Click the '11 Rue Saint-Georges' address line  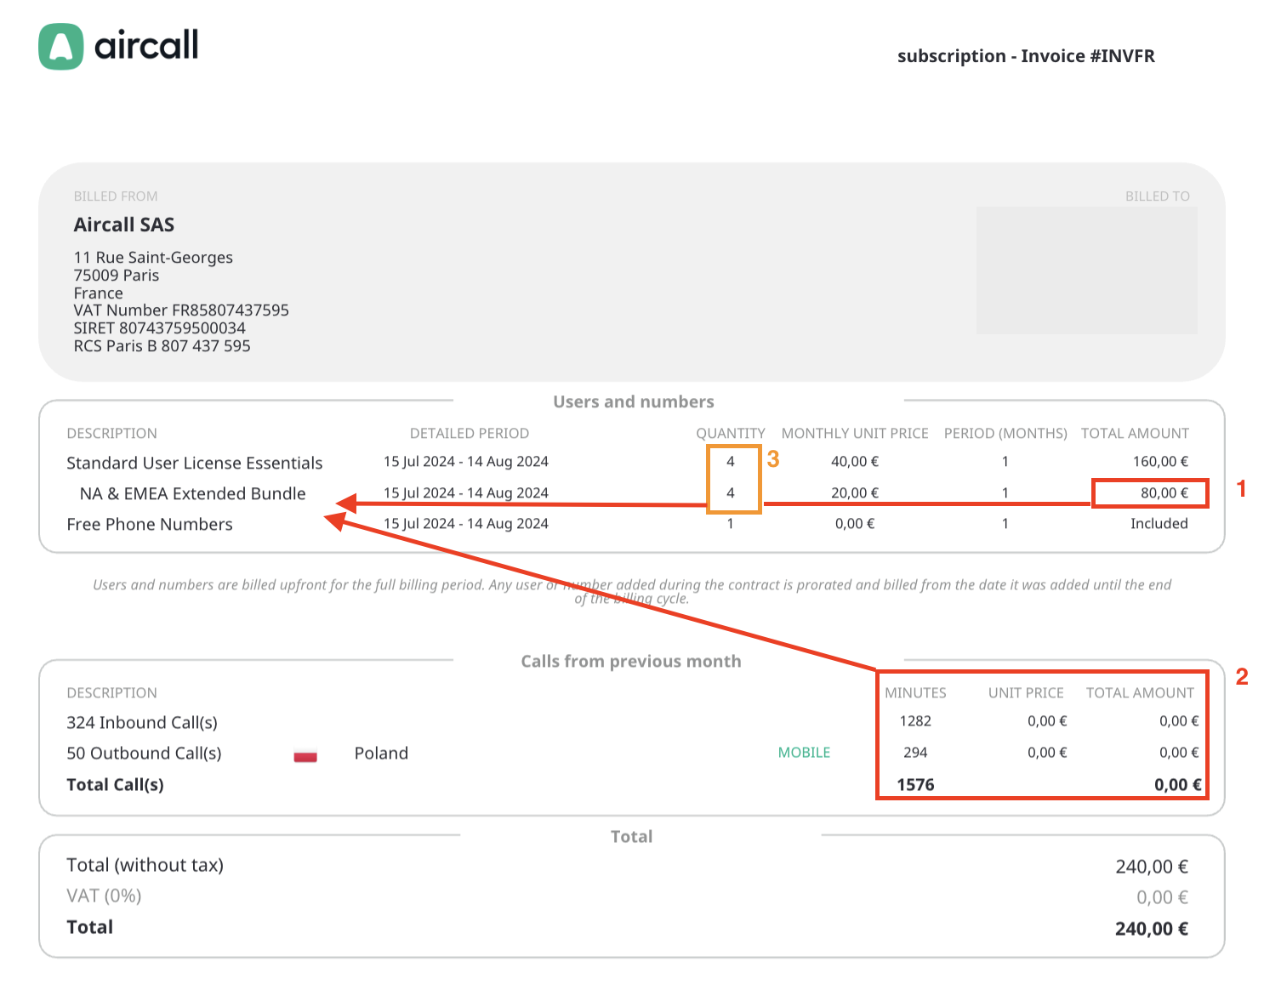[153, 258]
